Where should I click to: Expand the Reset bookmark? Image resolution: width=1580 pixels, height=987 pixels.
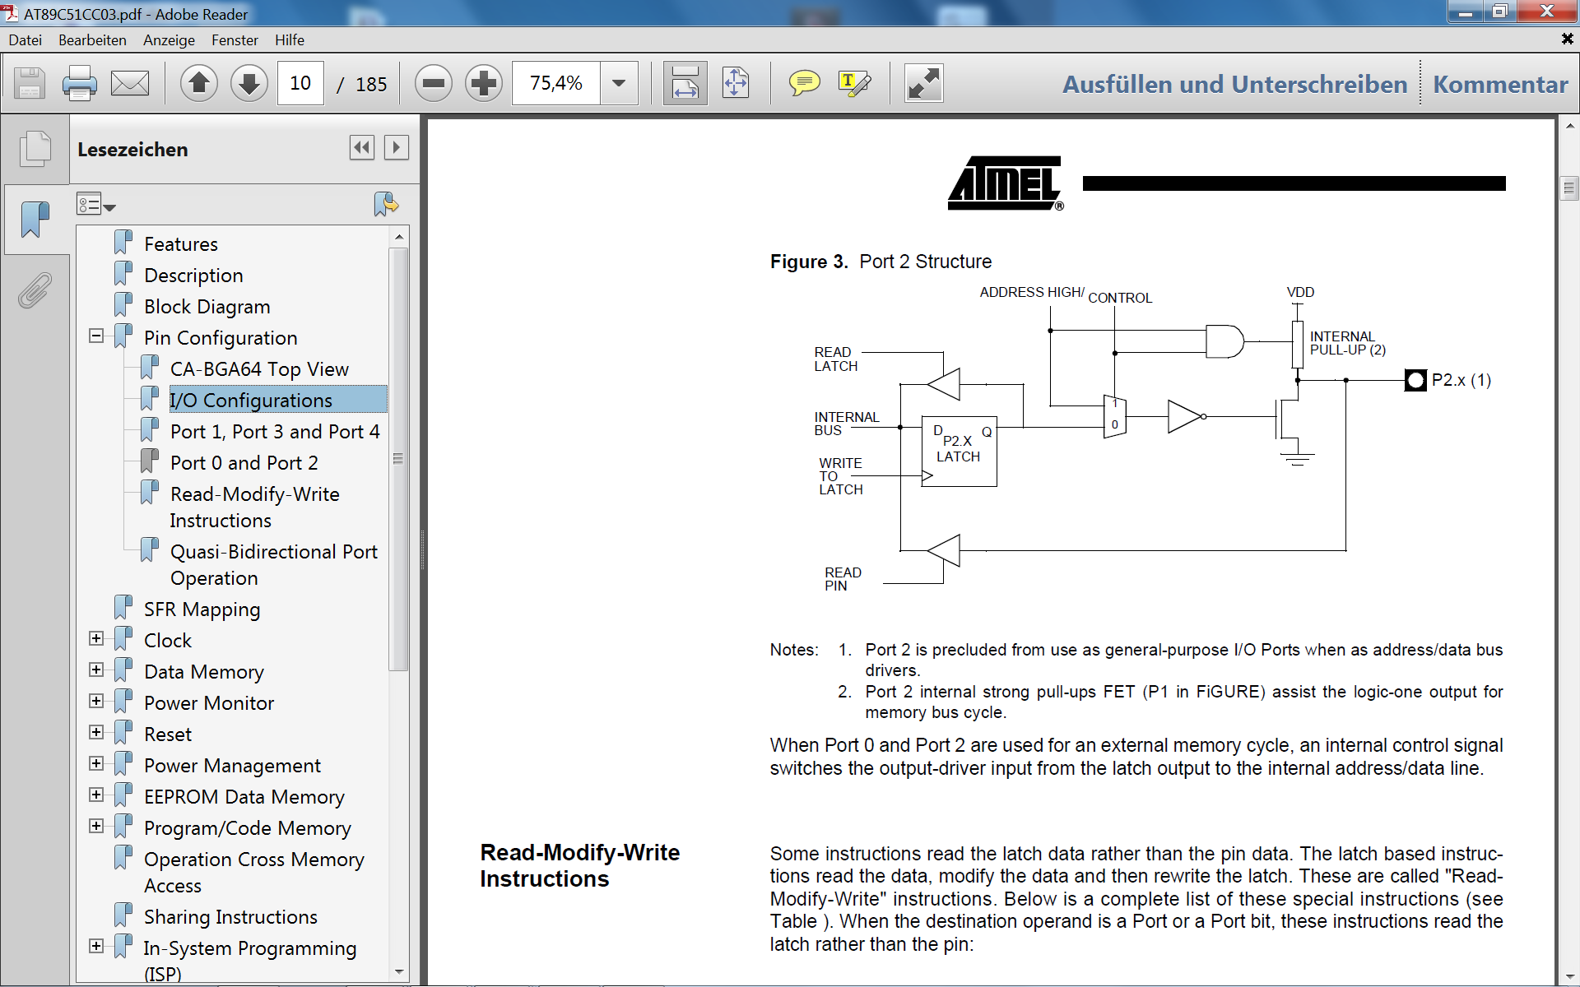pos(96,732)
